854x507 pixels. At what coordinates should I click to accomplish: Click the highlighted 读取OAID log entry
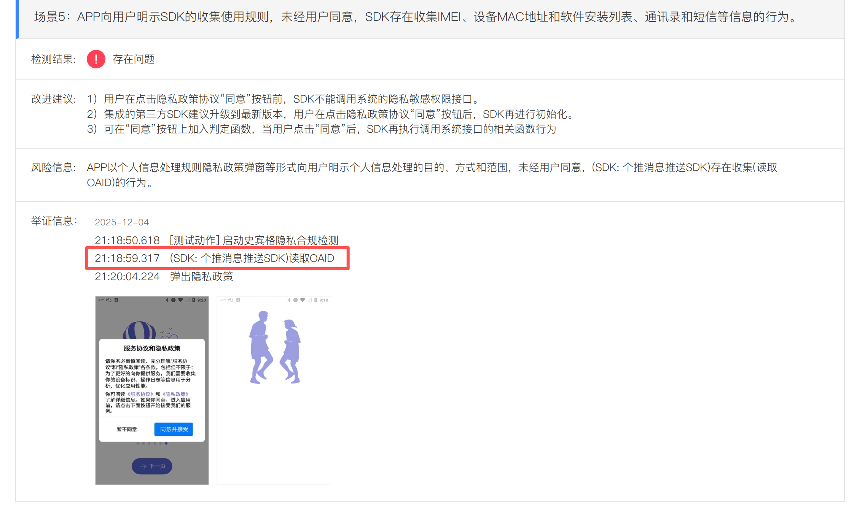click(x=214, y=258)
